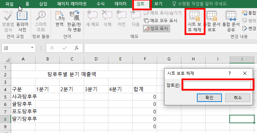Click the Select All corner triangle
This screenshot has height=133, width=257.
click(x=7, y=60)
